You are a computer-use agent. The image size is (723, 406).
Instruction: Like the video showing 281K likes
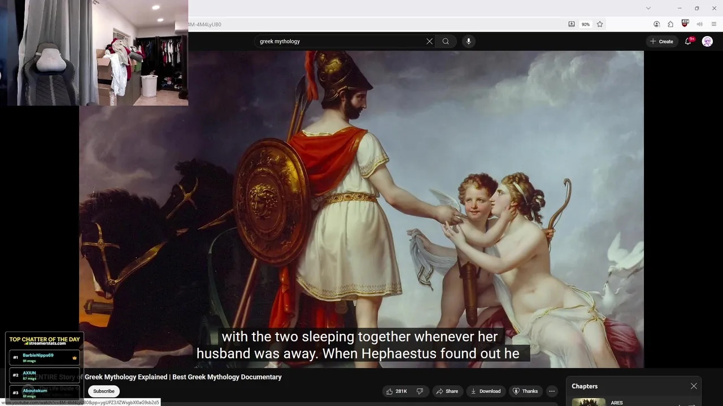[397, 391]
